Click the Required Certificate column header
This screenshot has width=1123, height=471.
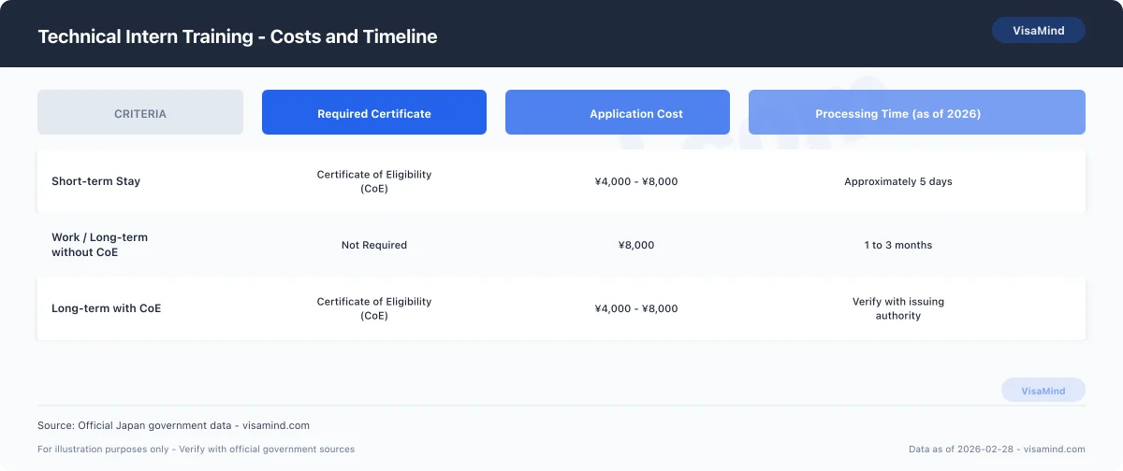[x=374, y=113]
